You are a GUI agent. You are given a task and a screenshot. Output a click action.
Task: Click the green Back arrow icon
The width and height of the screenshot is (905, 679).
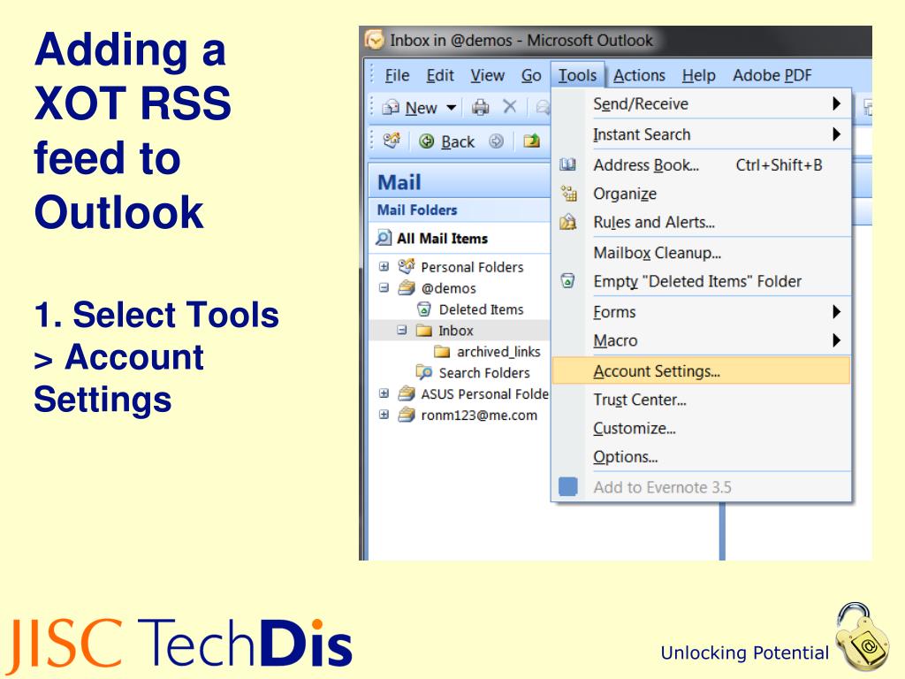pos(427,141)
